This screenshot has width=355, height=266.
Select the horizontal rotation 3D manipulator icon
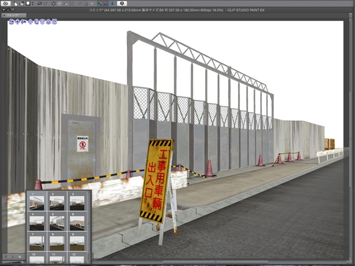[x=48, y=22]
